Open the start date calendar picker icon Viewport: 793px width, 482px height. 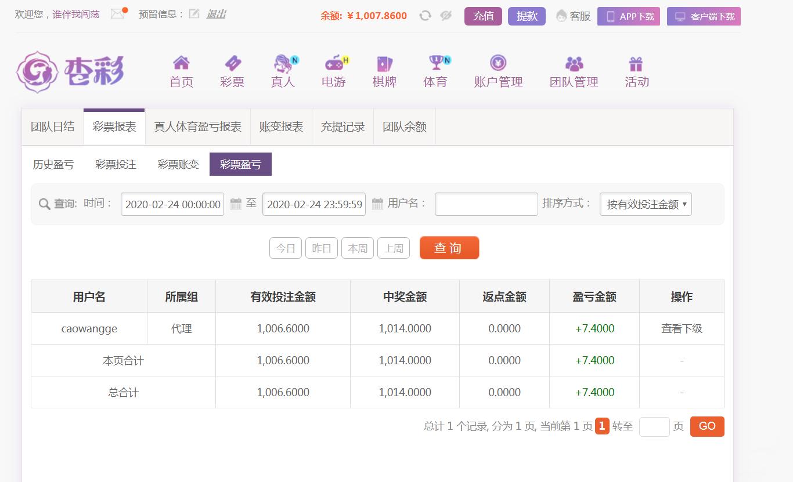coord(236,204)
